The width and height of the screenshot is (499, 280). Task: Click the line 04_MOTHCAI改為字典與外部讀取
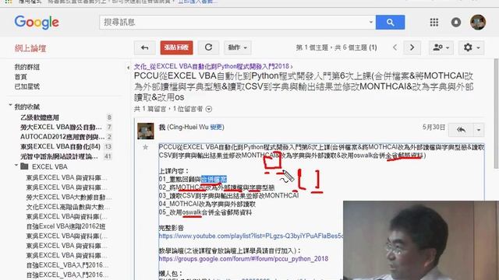(x=207, y=204)
